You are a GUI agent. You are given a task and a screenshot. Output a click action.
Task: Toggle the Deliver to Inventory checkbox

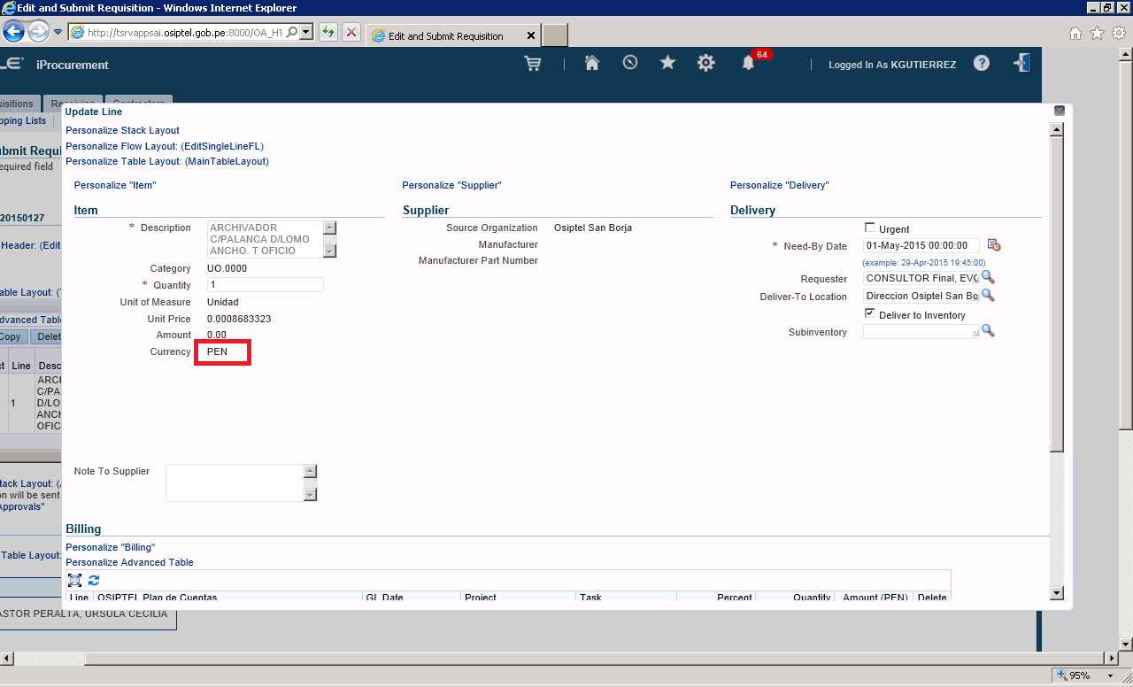(x=869, y=314)
